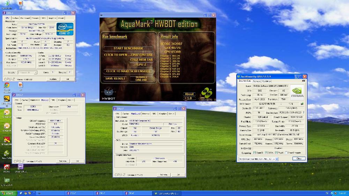Screen dimensions: 349x196
Task: Open the Start menu
Action: tap(8, 193)
